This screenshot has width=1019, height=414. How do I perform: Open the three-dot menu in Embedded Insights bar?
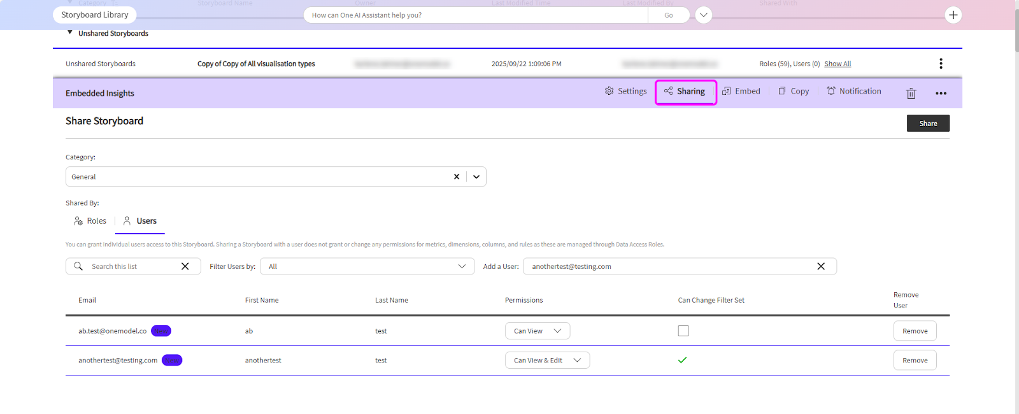click(x=941, y=94)
